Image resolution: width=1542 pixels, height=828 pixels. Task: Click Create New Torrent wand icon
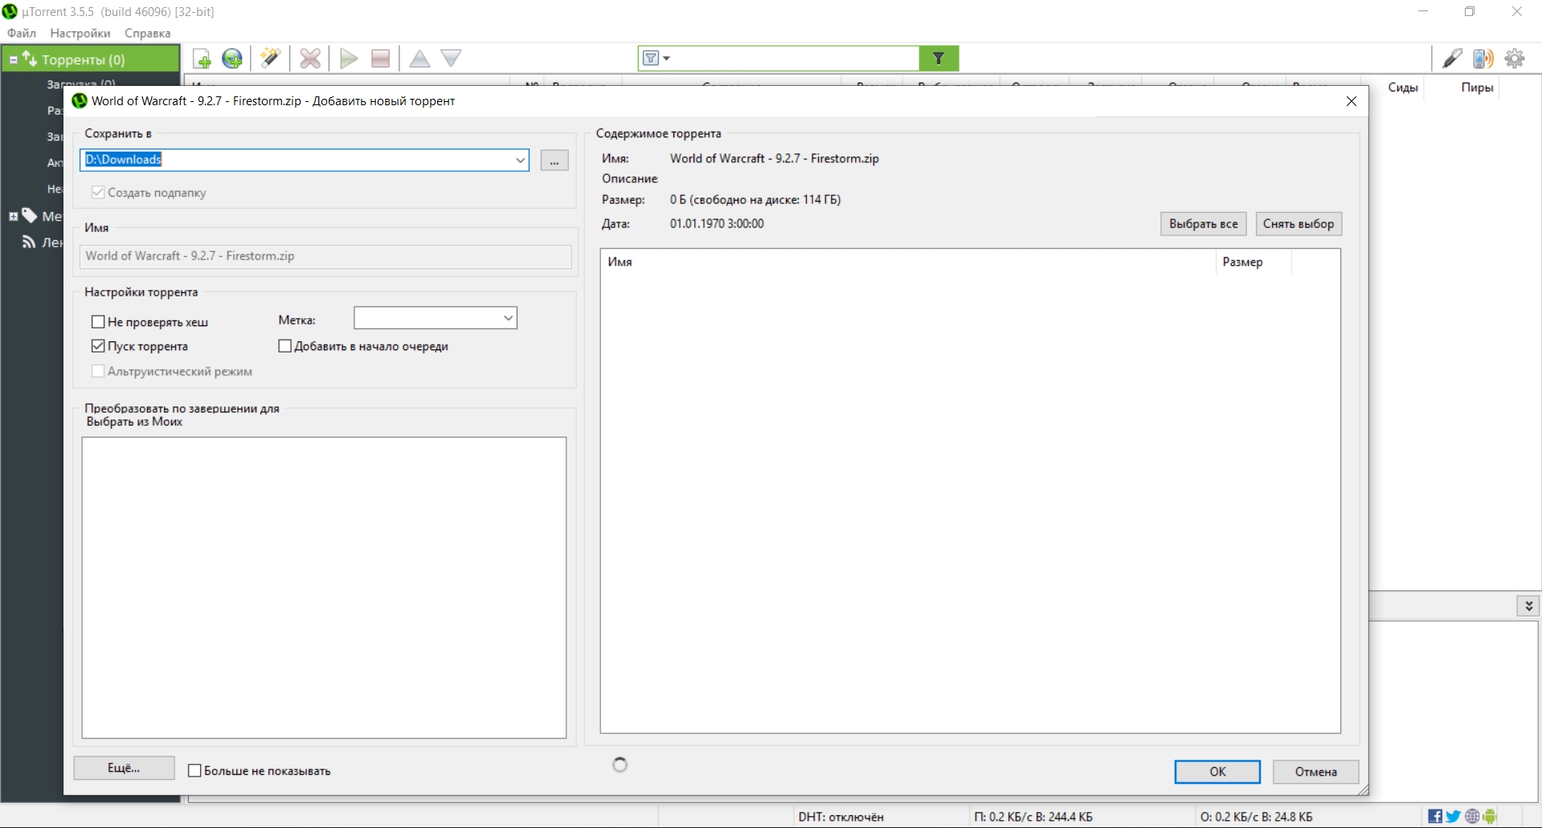click(x=270, y=59)
